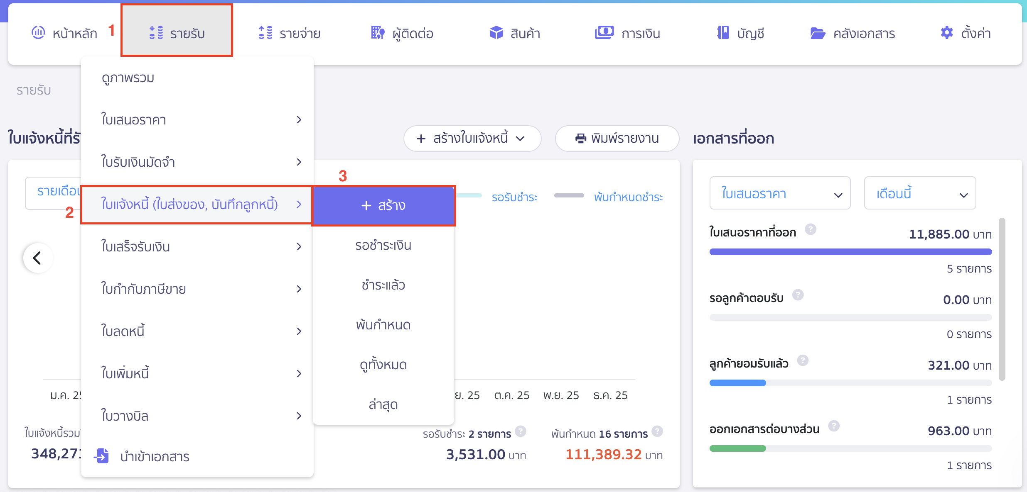Viewport: 1027px width, 492px height.
Task: Click the สินค้า product box icon
Action: 496,32
